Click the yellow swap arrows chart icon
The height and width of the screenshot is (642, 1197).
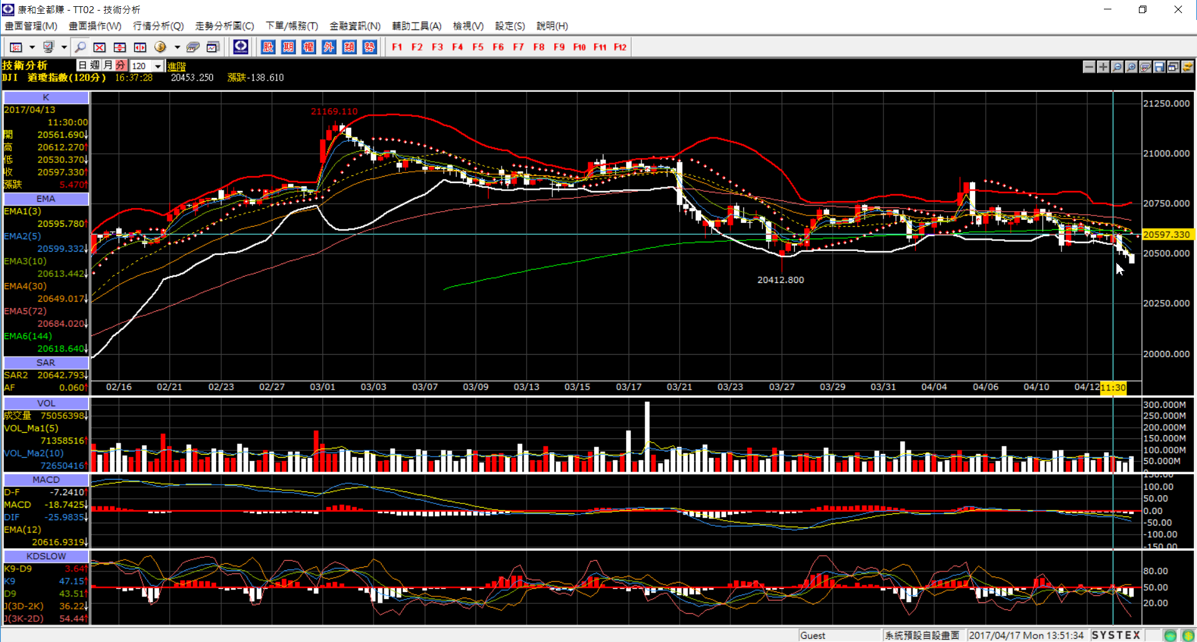[x=1187, y=67]
